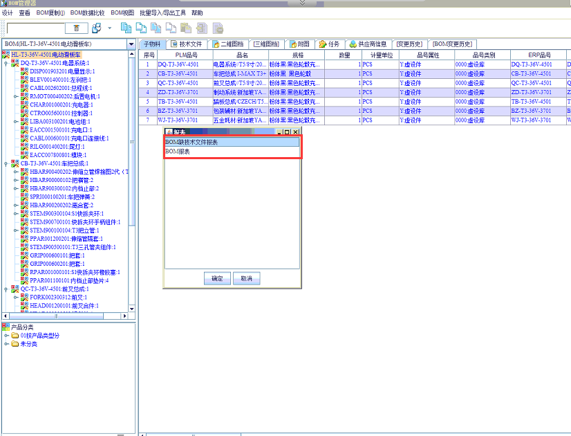The height and width of the screenshot is (436, 571).
Task: Click the paste clipboard icon in toolbar
Action: [x=186, y=28]
